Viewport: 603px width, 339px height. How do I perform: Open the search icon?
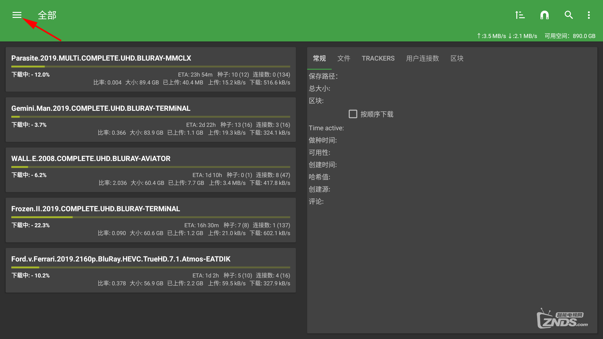coord(569,15)
